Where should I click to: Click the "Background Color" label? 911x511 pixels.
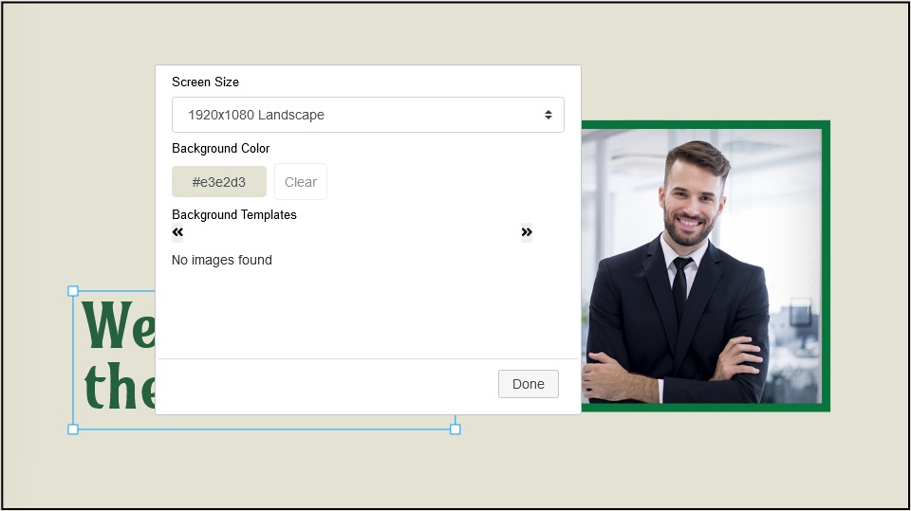[220, 149]
